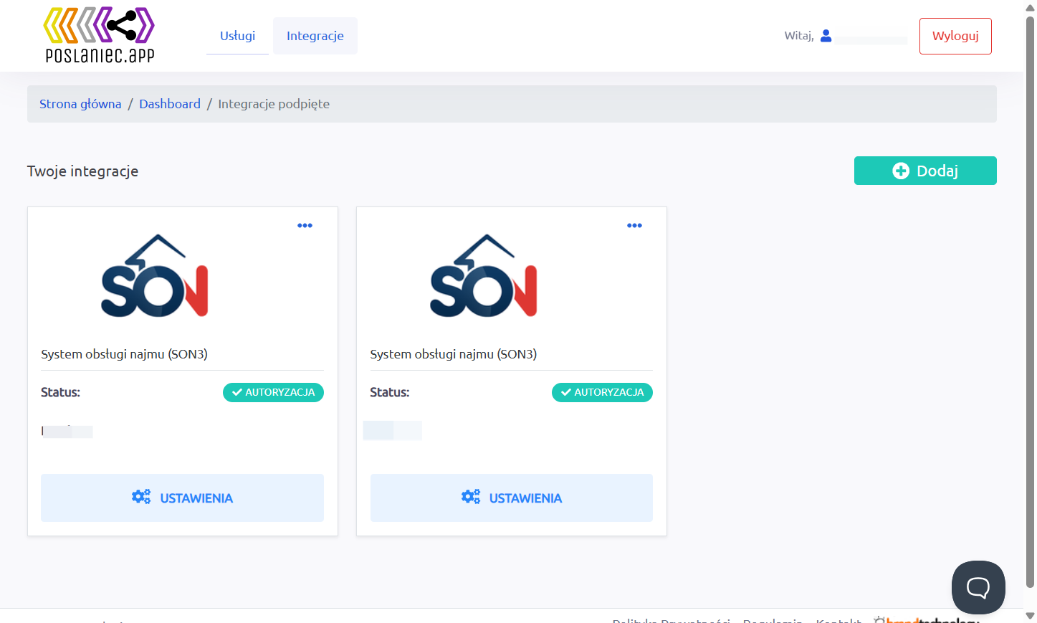Click the scrollbar down arrow
Image resolution: width=1037 pixels, height=623 pixels.
pos(1030,616)
